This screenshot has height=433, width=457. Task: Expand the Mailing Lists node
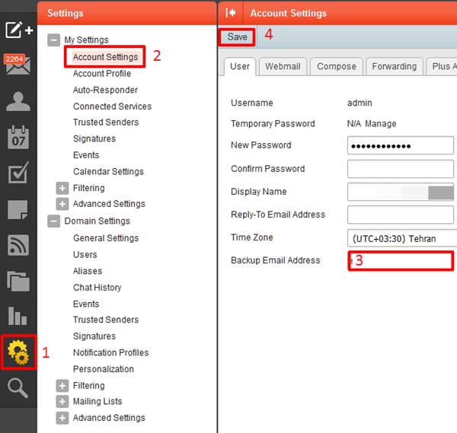(62, 402)
